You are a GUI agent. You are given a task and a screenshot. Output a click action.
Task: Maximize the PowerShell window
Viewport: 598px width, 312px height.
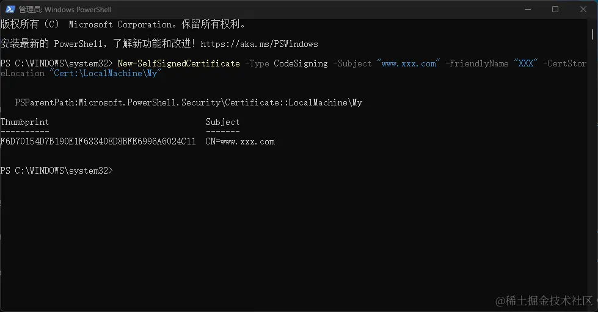click(555, 9)
